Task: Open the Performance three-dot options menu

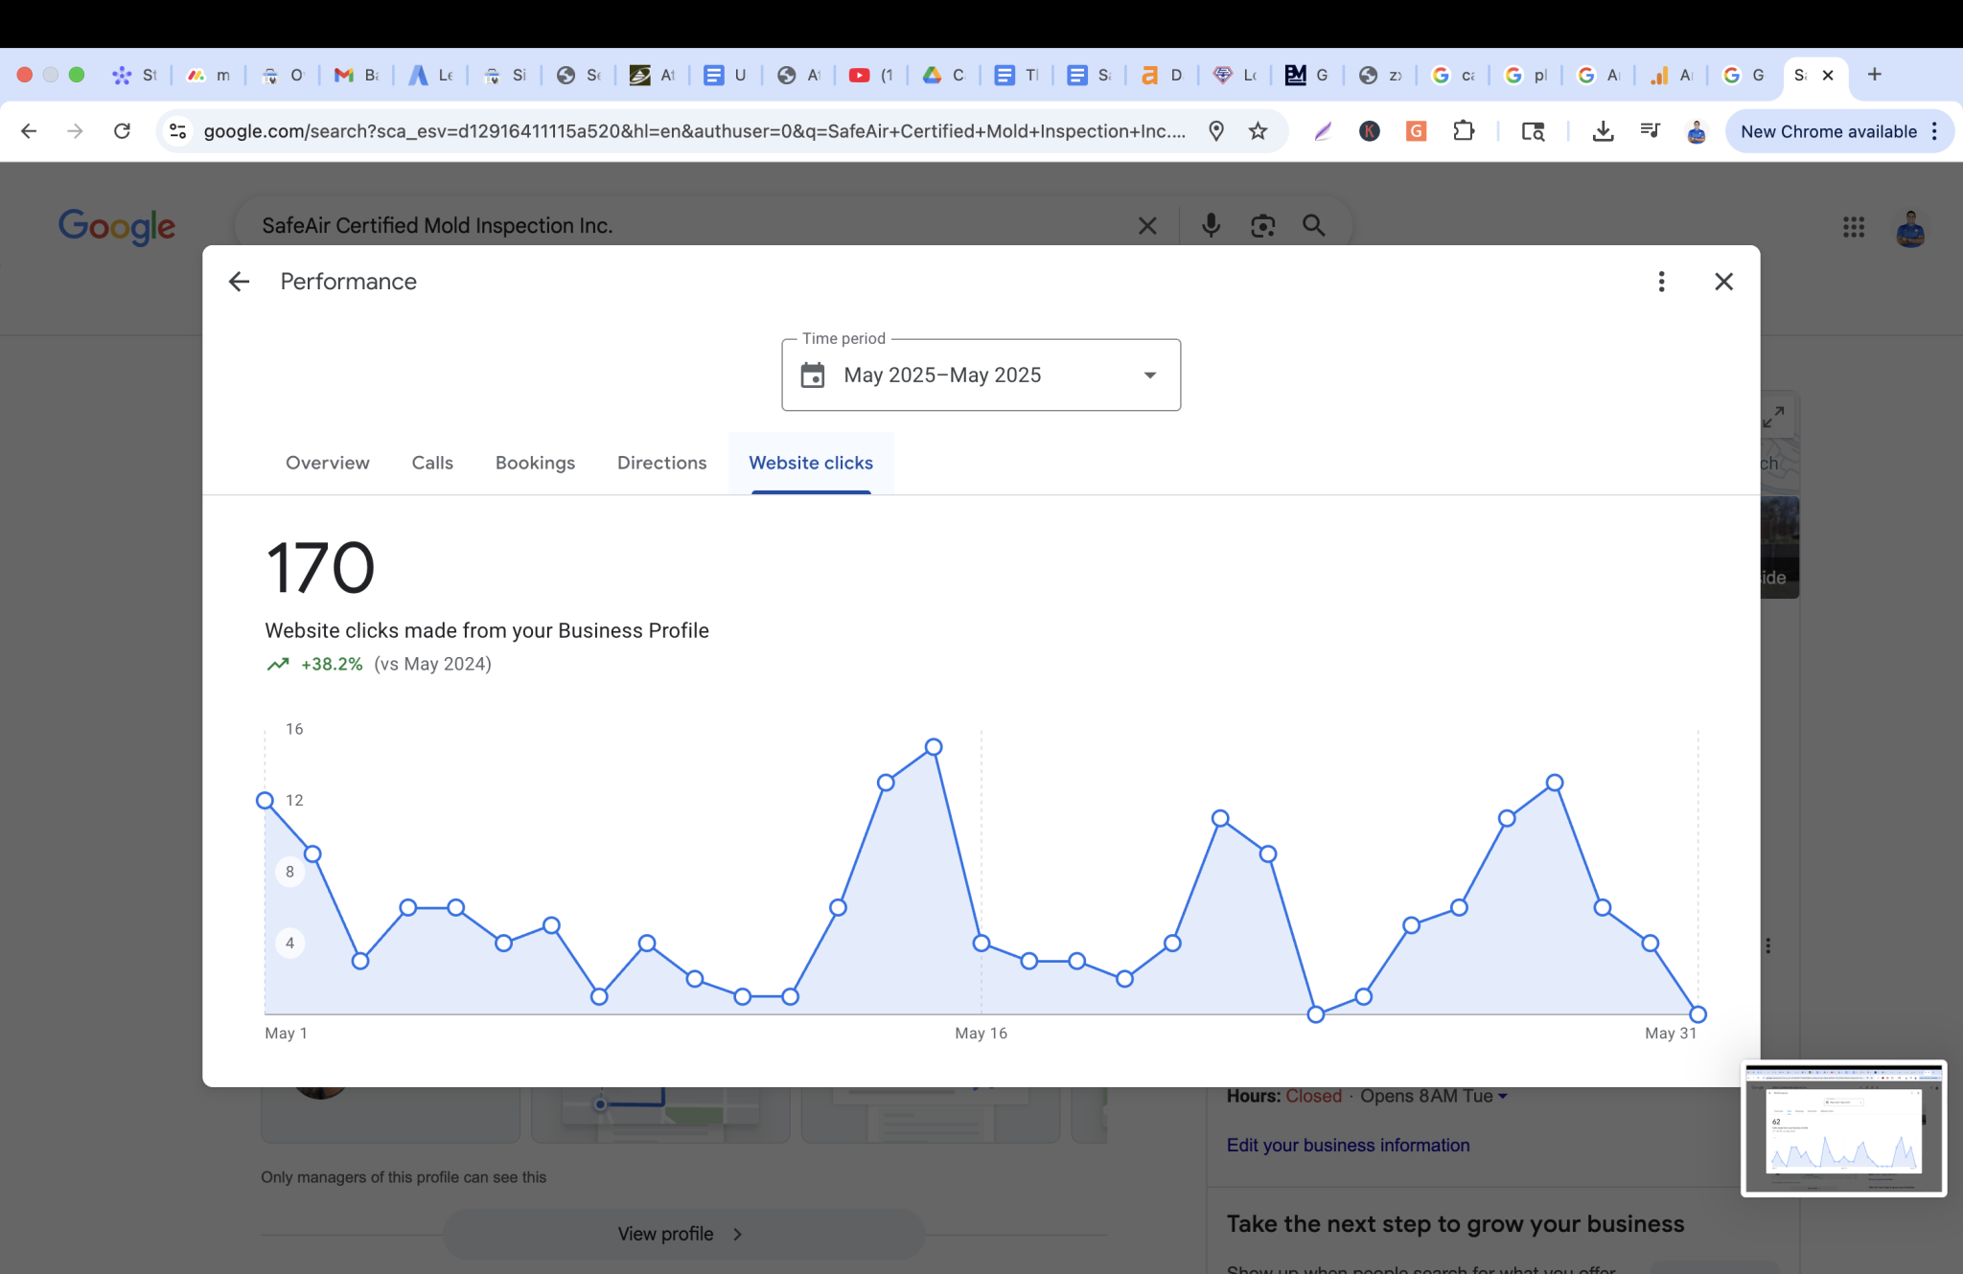Action: 1661,282
